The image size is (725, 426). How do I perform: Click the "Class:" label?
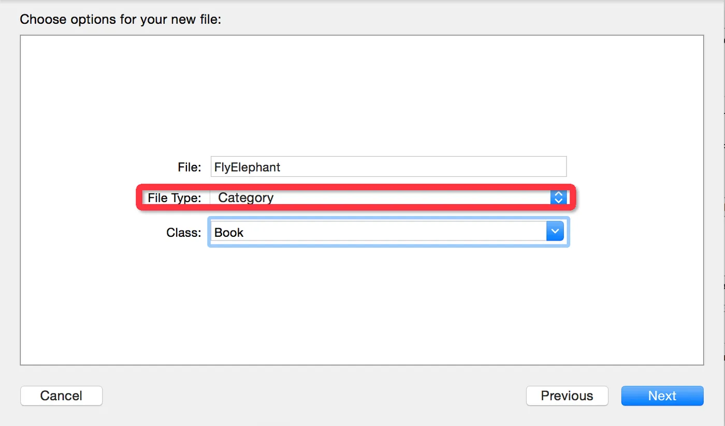pyautogui.click(x=183, y=233)
